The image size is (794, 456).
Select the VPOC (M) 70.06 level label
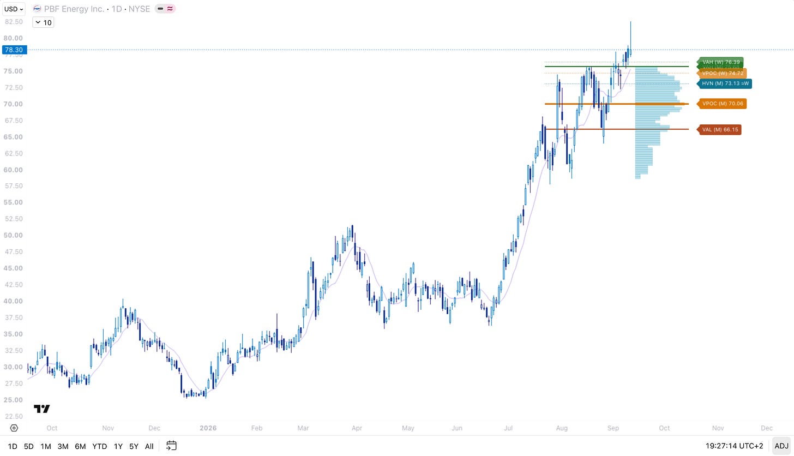[x=722, y=104]
